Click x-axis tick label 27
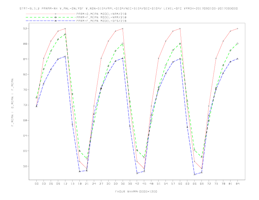Viewport: 259px width, 200px height. (101, 184)
